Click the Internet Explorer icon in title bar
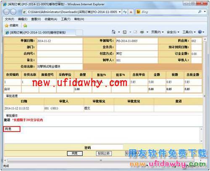 click(5, 4)
